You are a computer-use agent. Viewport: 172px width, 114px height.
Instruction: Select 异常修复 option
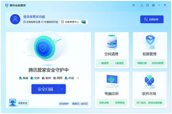coord(120,103)
